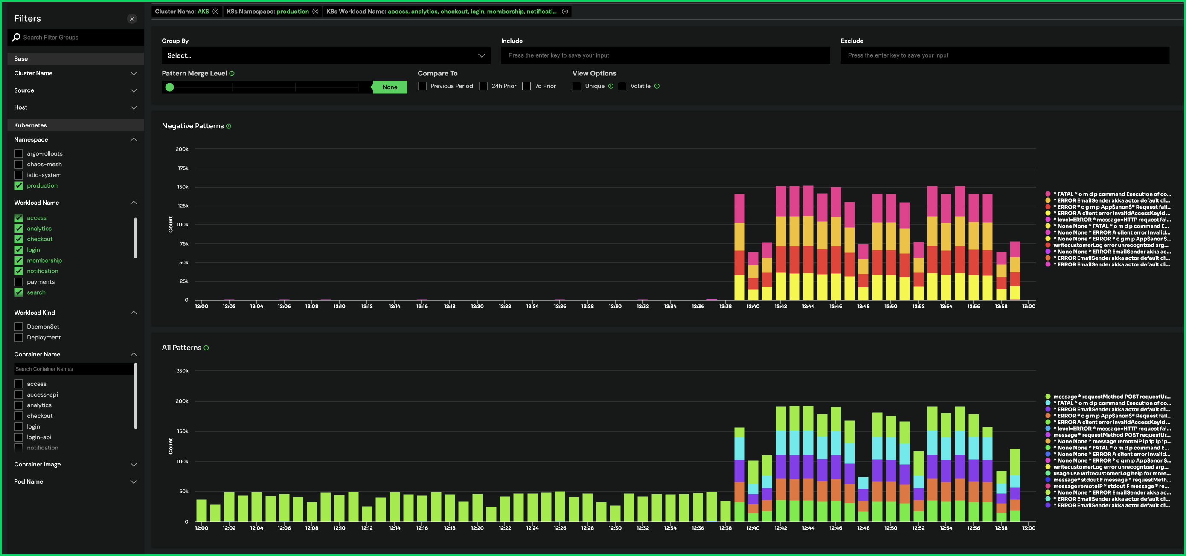Image resolution: width=1186 pixels, height=556 pixels.
Task: Click info icon next to Pattern Merge Level
Action: [232, 74]
